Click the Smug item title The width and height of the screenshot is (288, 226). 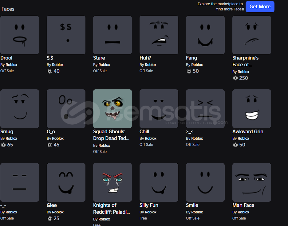pos(7,132)
